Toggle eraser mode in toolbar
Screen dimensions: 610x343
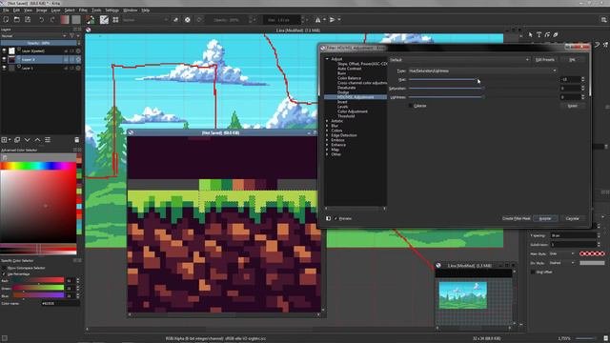tap(175, 19)
